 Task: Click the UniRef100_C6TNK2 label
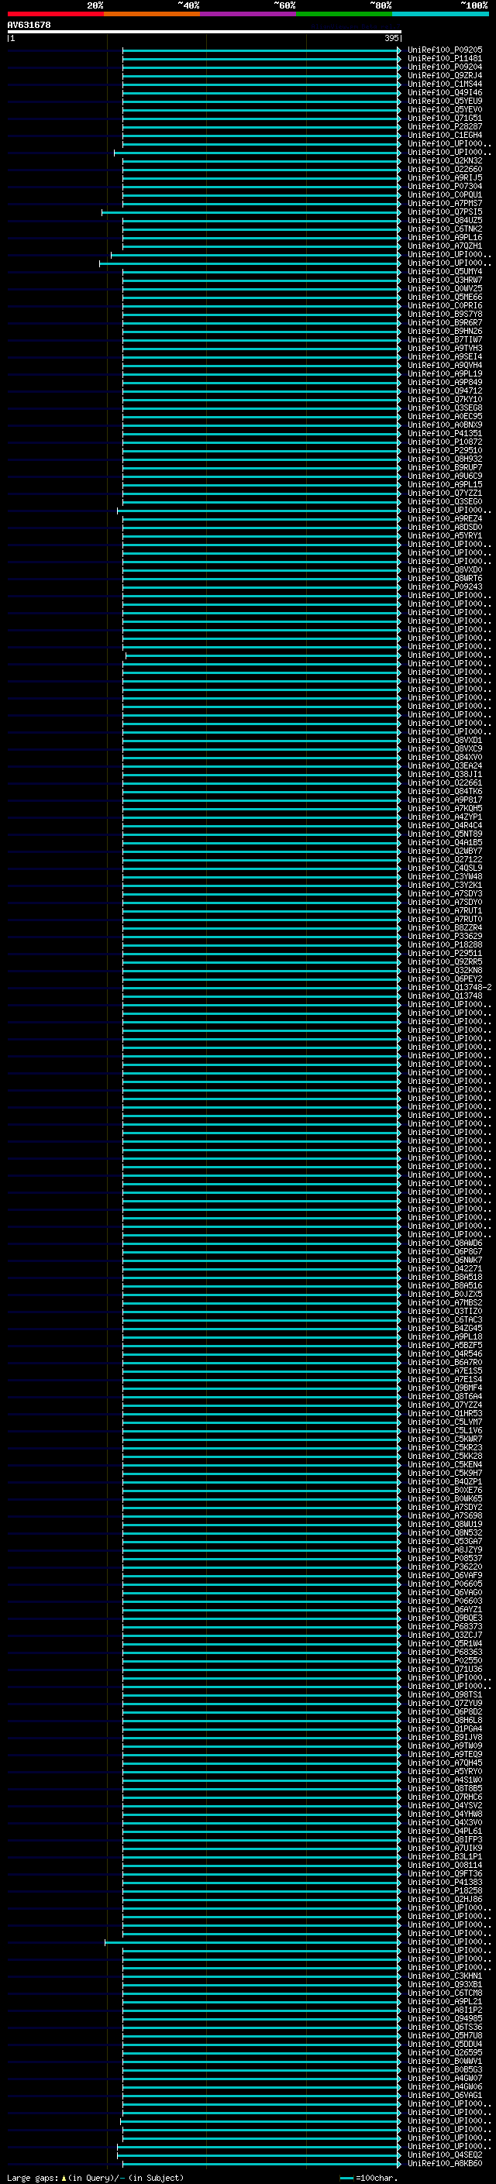[444, 229]
